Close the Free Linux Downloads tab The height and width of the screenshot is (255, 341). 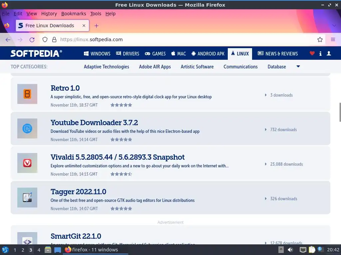point(84,26)
